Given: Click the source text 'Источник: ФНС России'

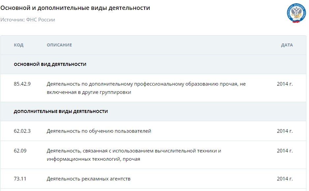Looking at the screenshot, I should 28,20.
